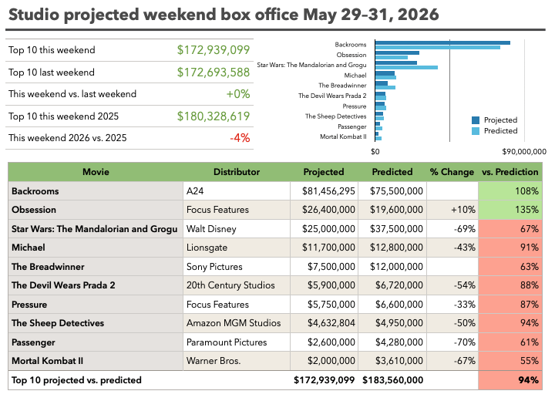Select the Distributor column header
Image resolution: width=555 pixels, height=401 pixels.
click(x=237, y=172)
